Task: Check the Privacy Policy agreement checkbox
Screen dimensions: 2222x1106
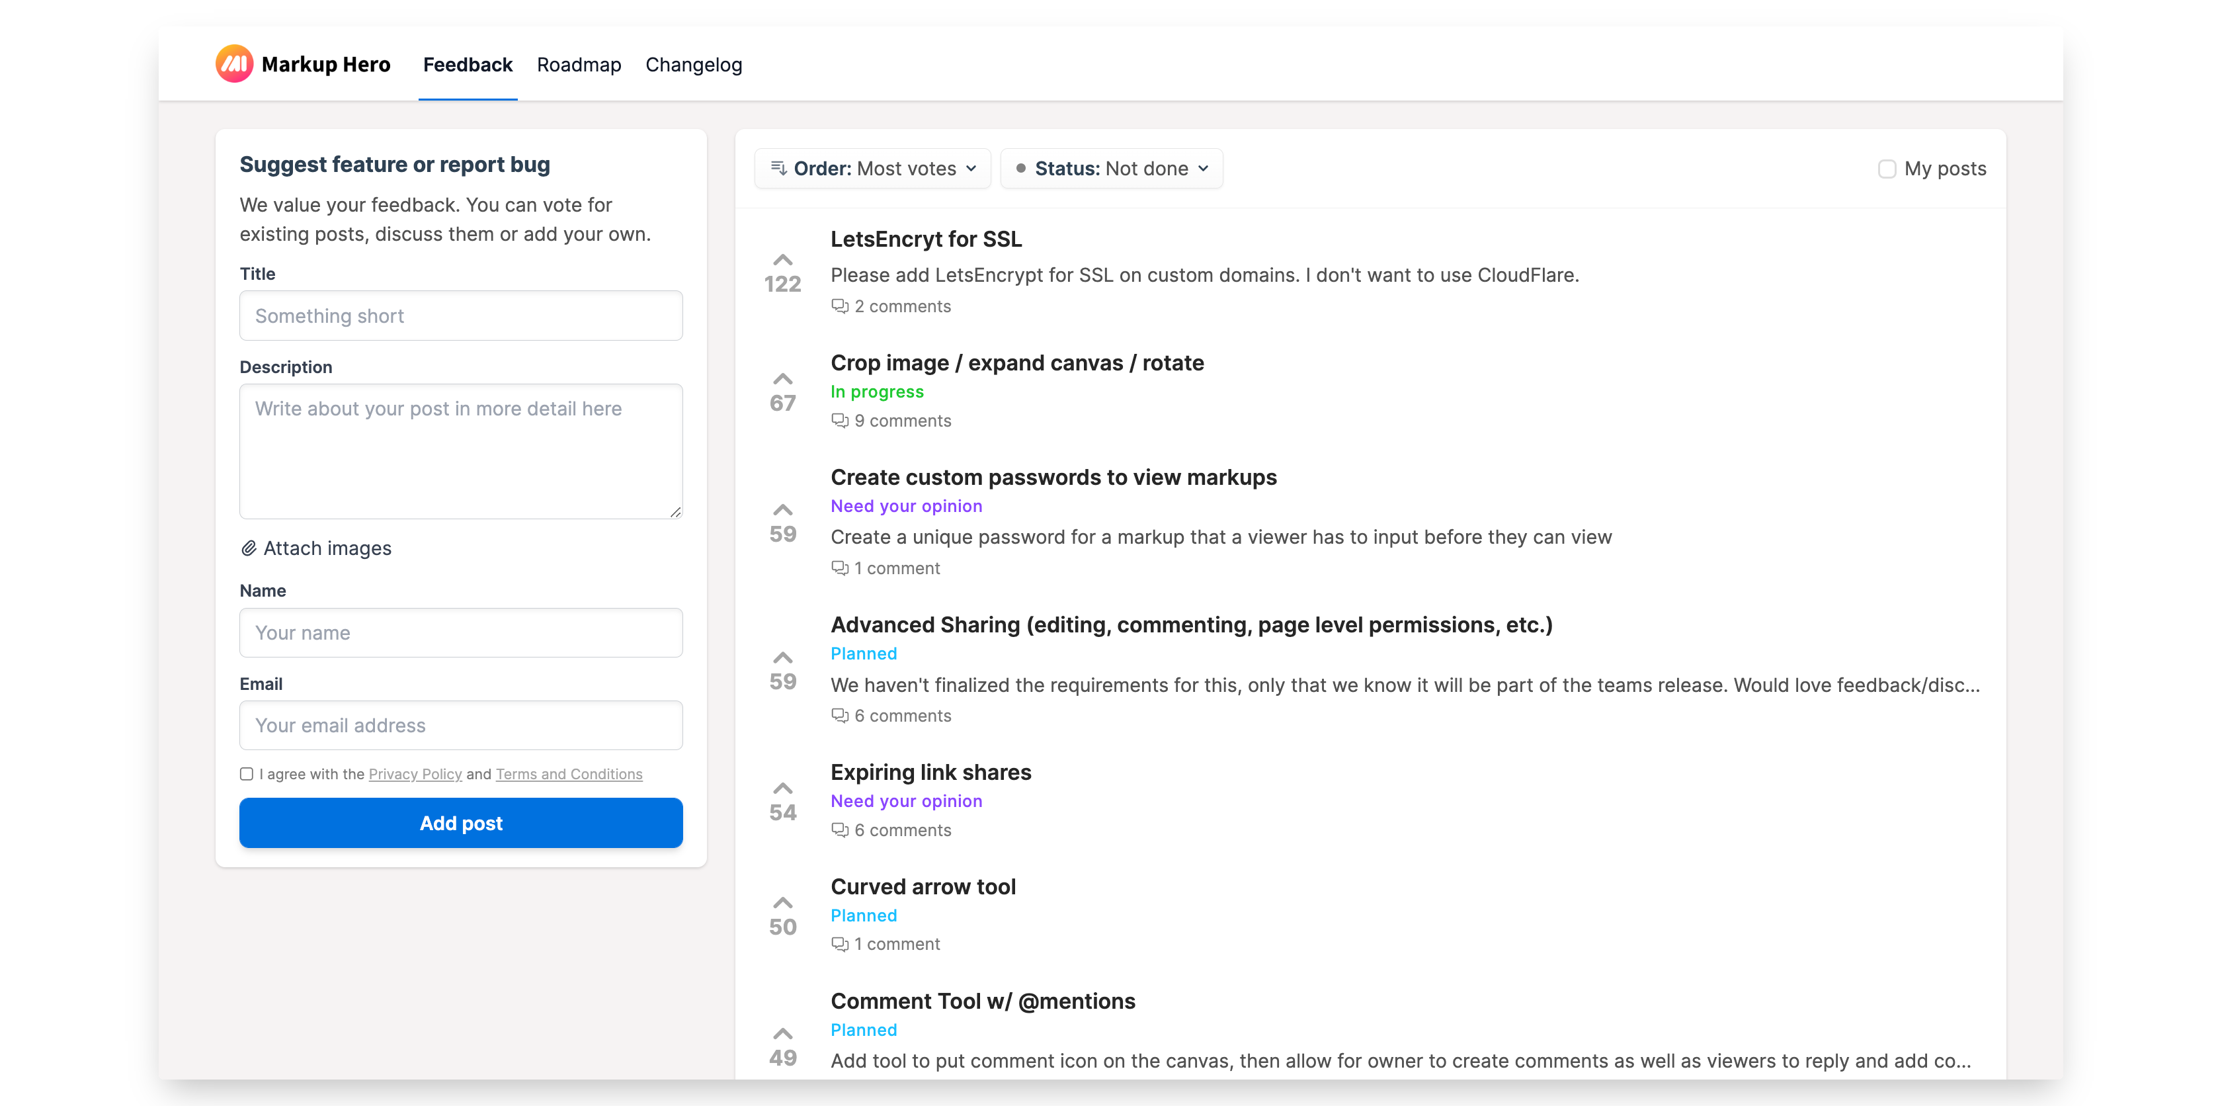Action: [x=247, y=774]
